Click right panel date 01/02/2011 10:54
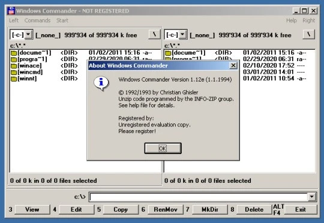Image resolution: width=324 pixels, height=223 pixels. click(268, 79)
